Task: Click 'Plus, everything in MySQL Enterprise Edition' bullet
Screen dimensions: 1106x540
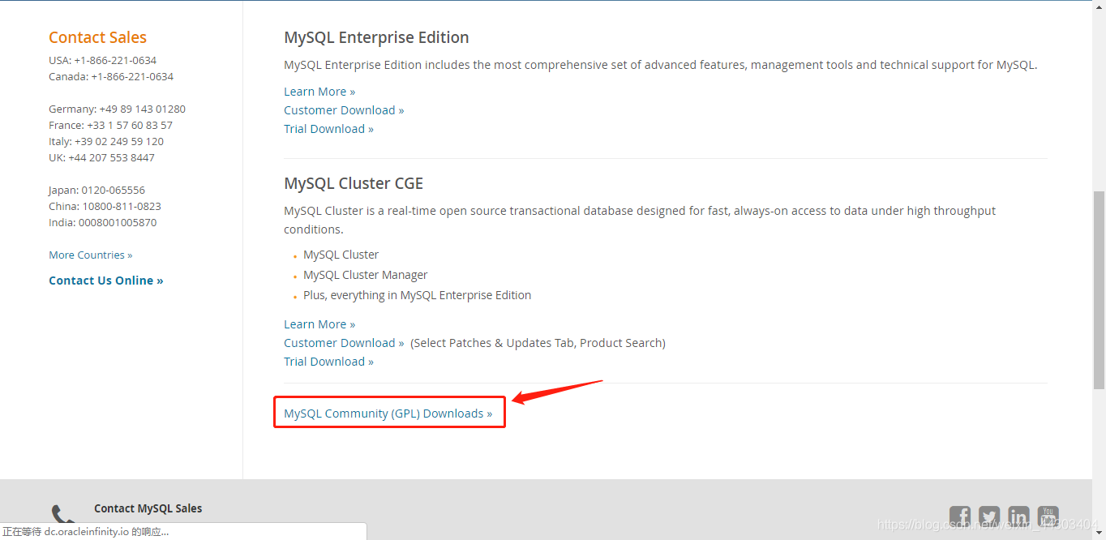Action: 417,295
